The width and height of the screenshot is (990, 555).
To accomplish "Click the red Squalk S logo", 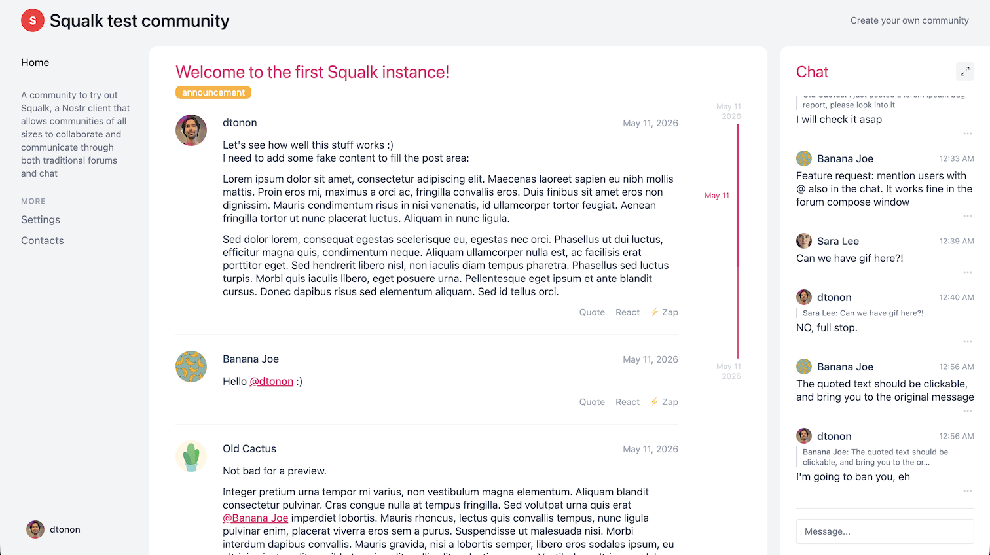I will click(33, 20).
